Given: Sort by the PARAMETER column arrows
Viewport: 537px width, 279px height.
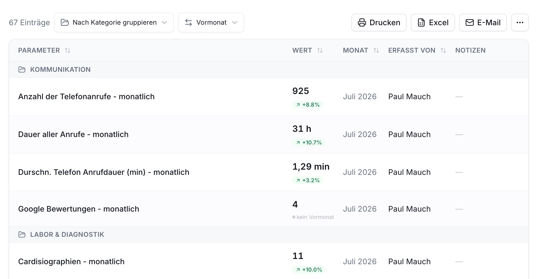Looking at the screenshot, I should point(68,50).
